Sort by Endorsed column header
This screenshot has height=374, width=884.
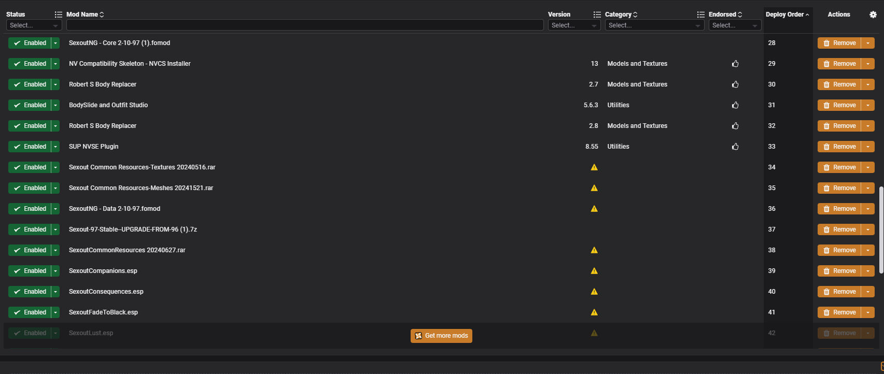point(725,15)
